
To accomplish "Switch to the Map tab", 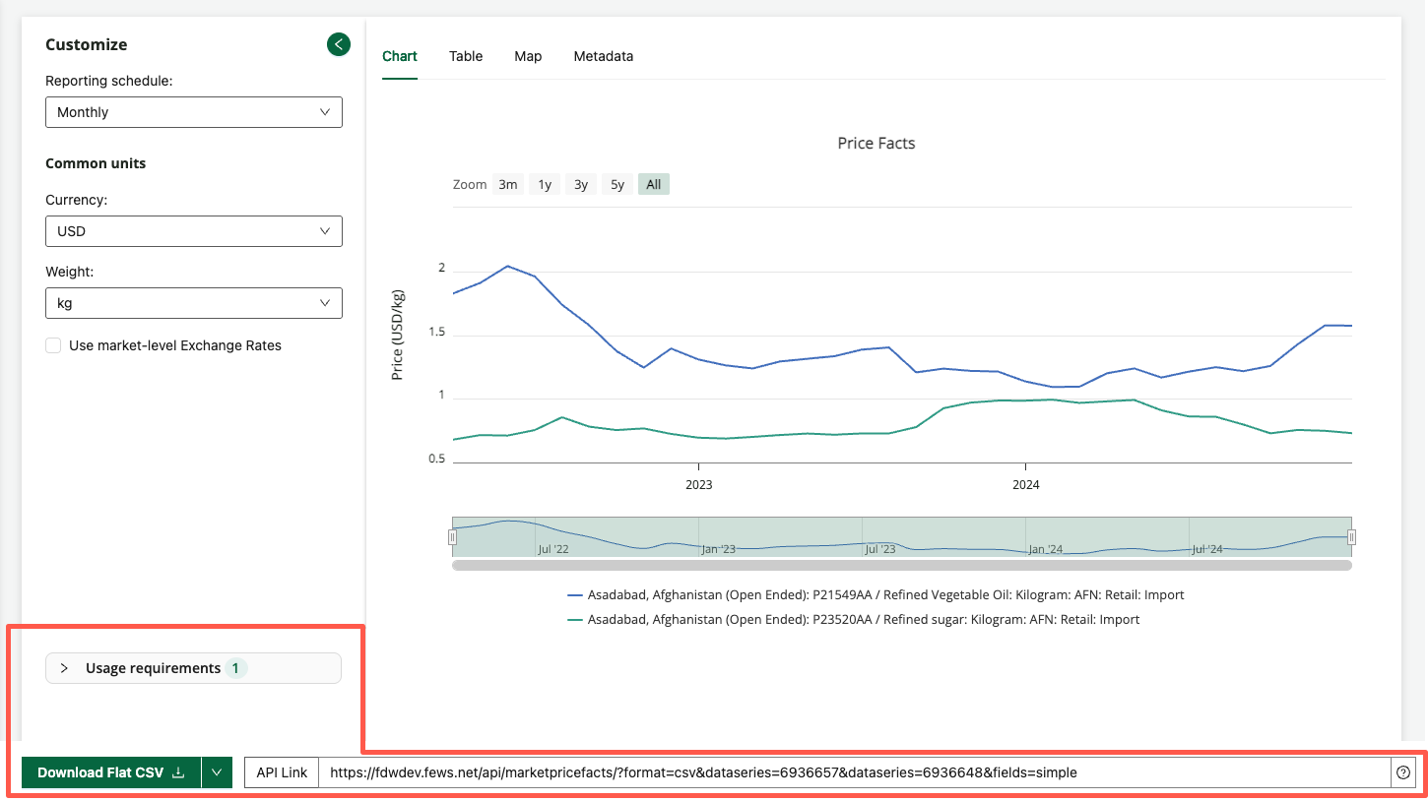I will pyautogui.click(x=528, y=56).
